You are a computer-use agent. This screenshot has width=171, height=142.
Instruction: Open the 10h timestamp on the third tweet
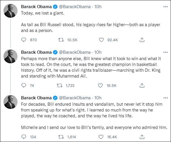[98, 98]
